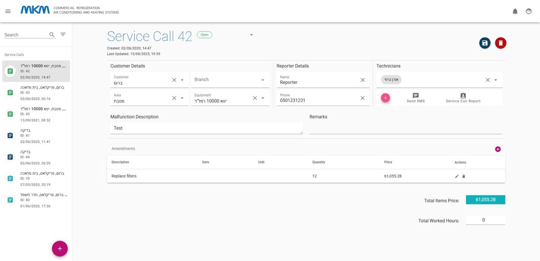540x261 pixels.
Task: Open service call ID: 41 from the list
Action: coord(36,136)
